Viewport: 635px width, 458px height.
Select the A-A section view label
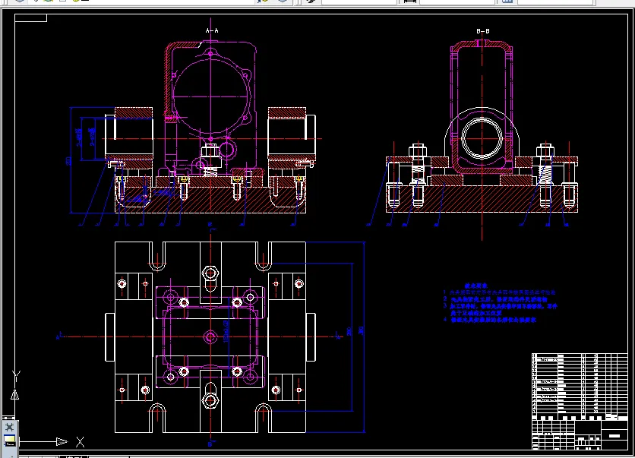click(212, 30)
